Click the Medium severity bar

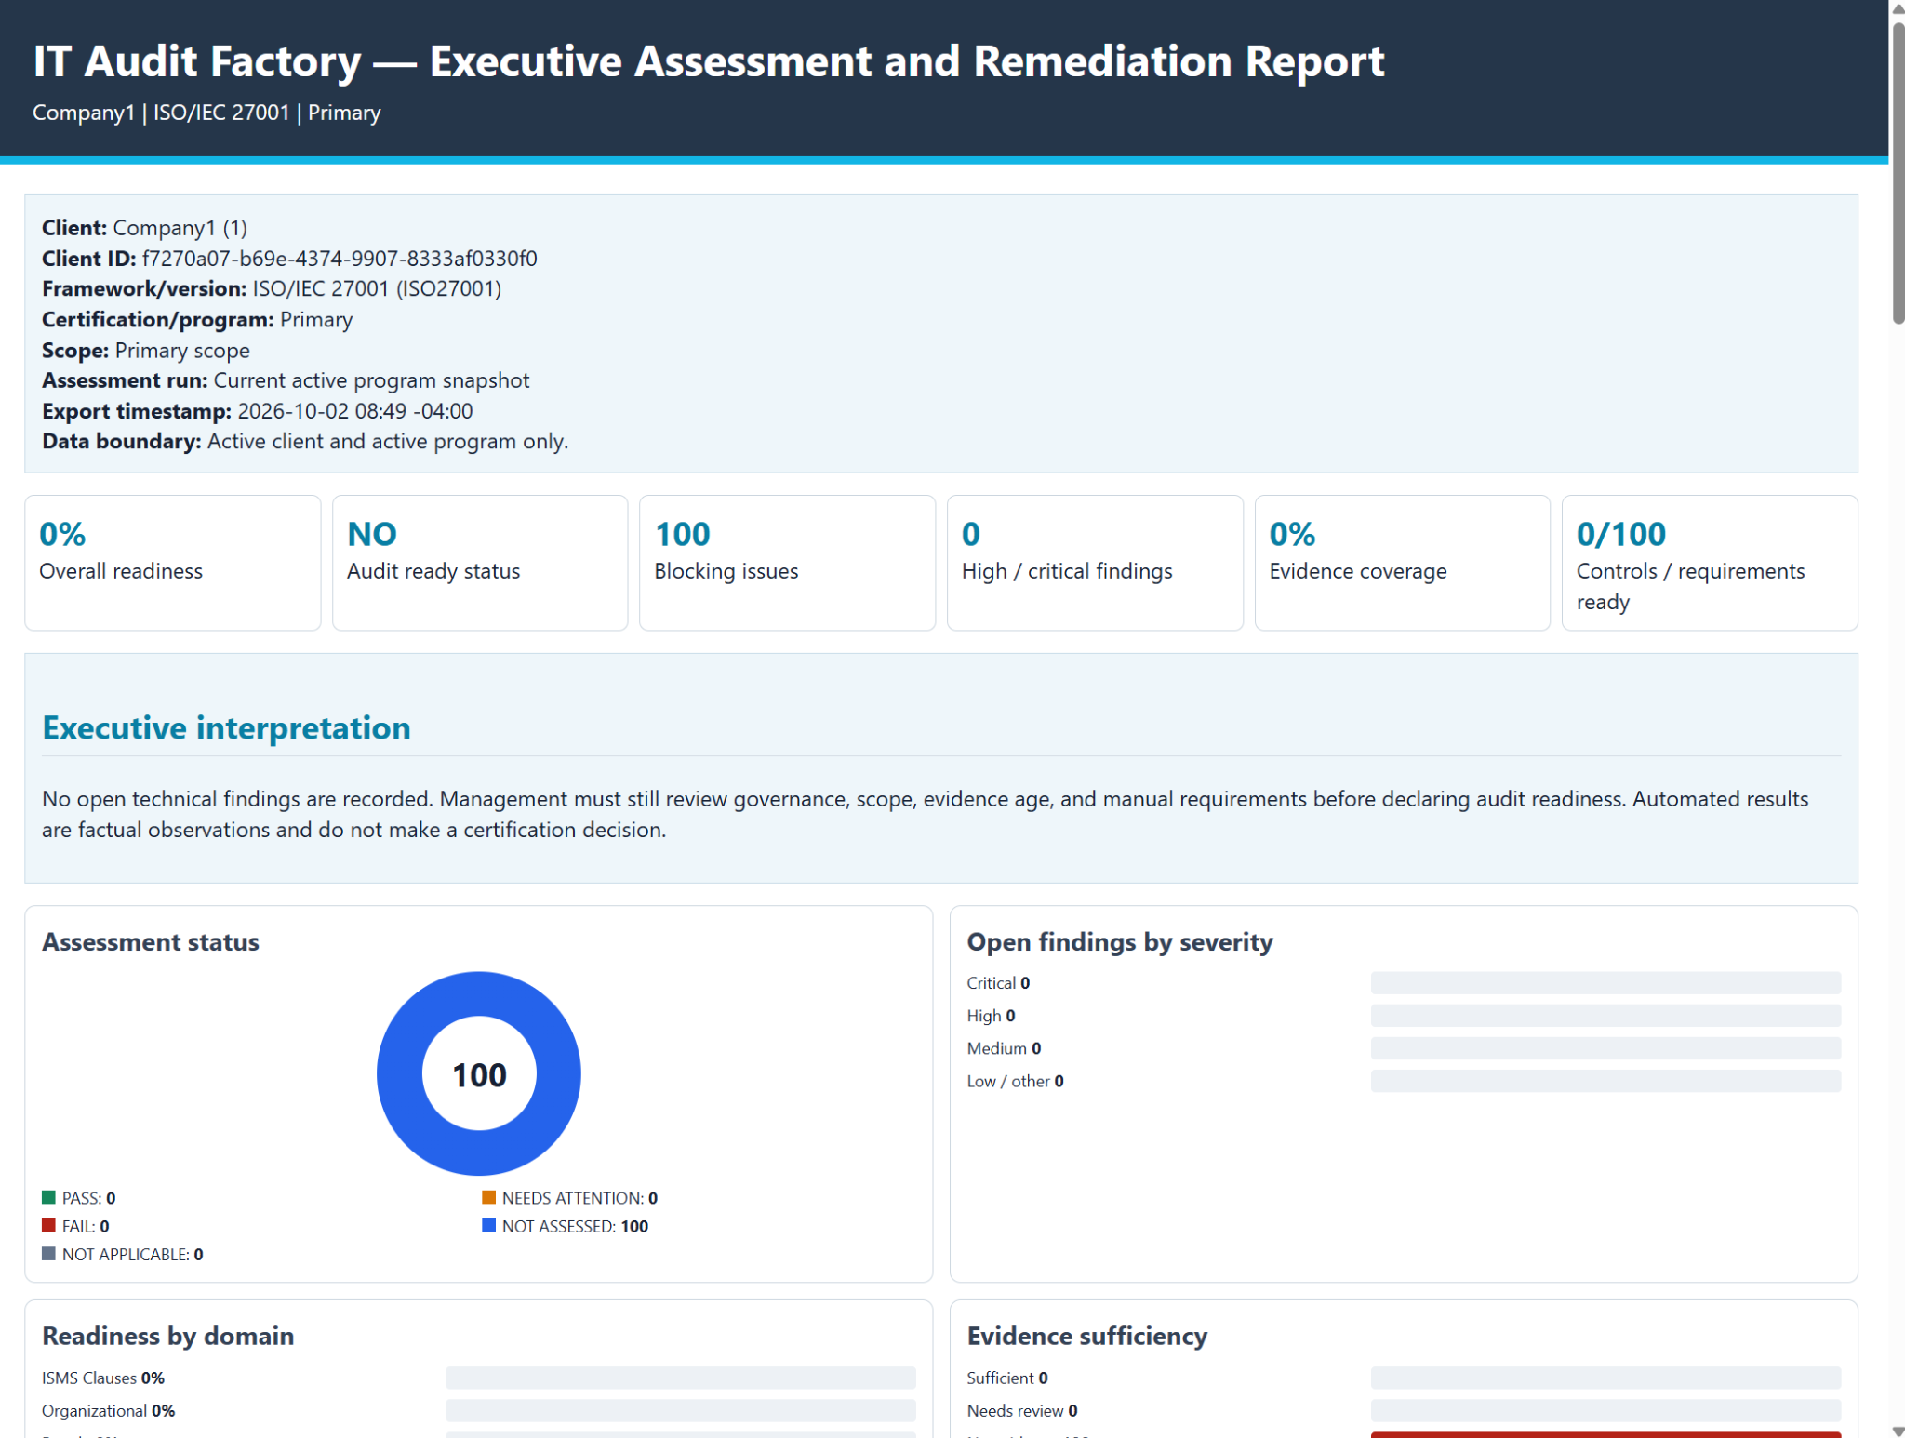1605,1048
